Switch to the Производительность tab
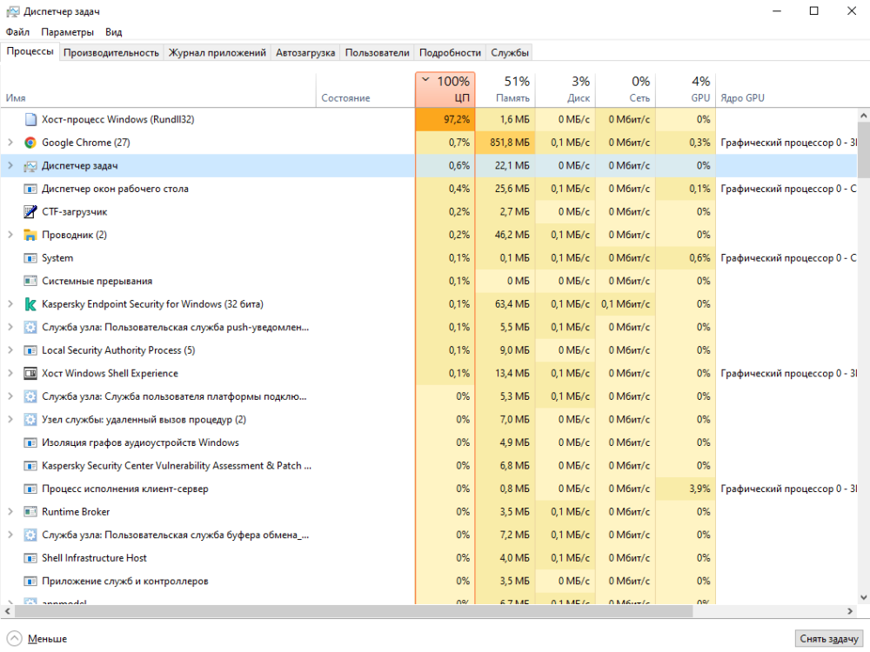Viewport: 870px width, 652px height. 111,52
